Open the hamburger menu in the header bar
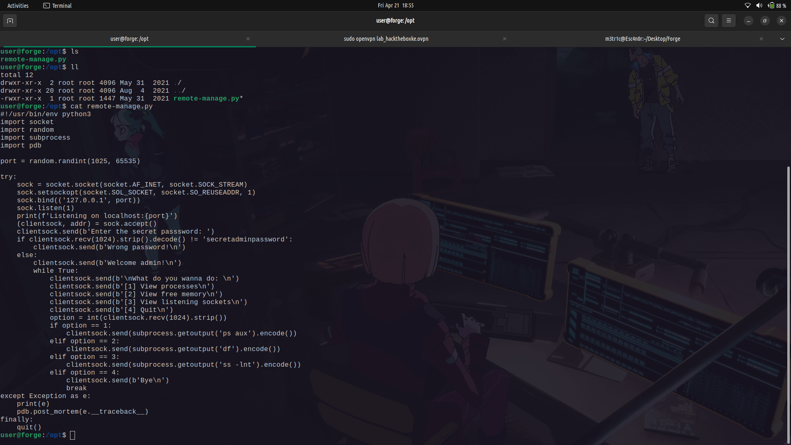This screenshot has width=791, height=445. [x=728, y=21]
